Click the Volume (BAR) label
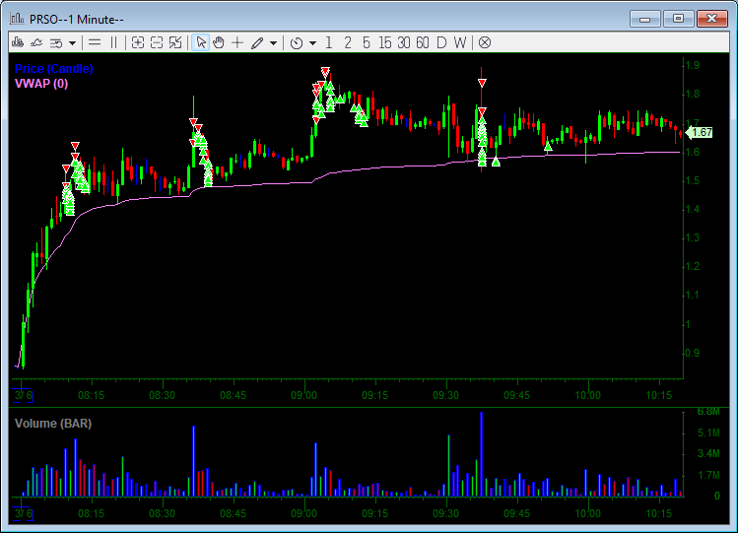 coord(53,424)
